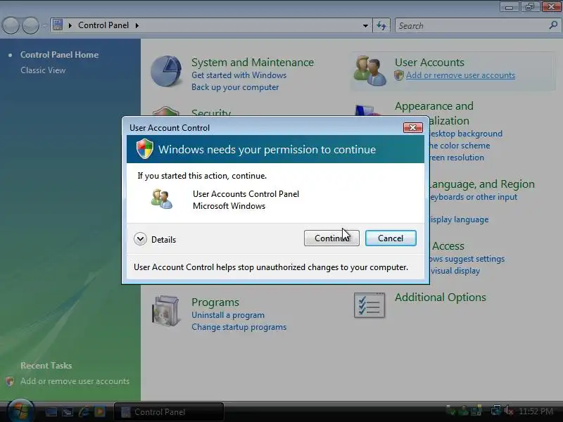Open the User Accounts category heading
Screen dimensions: 563x422
pos(429,63)
